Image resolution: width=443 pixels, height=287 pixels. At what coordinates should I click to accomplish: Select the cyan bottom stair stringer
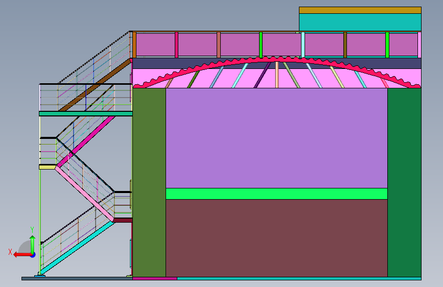76,248
